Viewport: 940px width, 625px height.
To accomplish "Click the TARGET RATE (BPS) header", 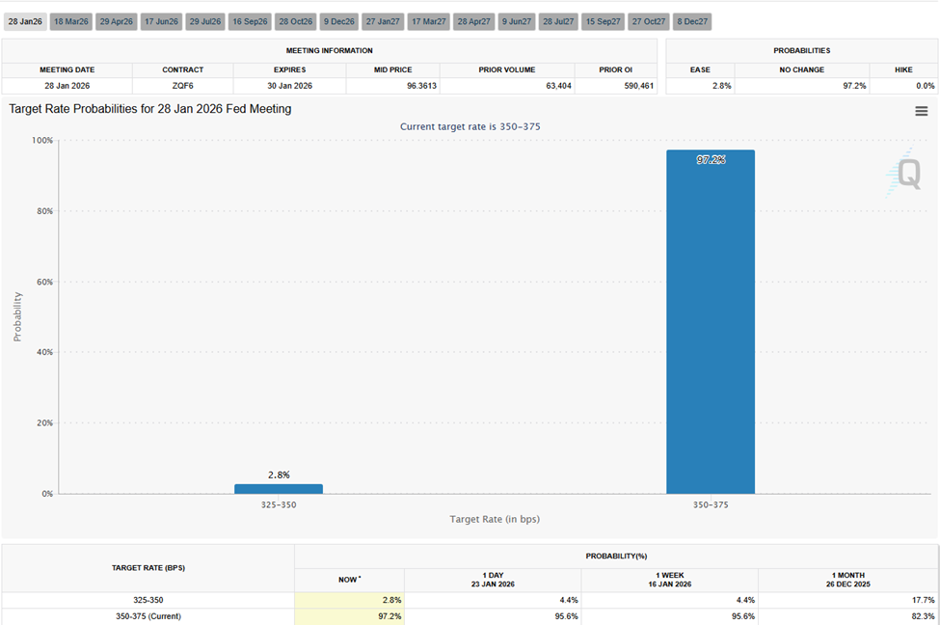I will click(147, 568).
